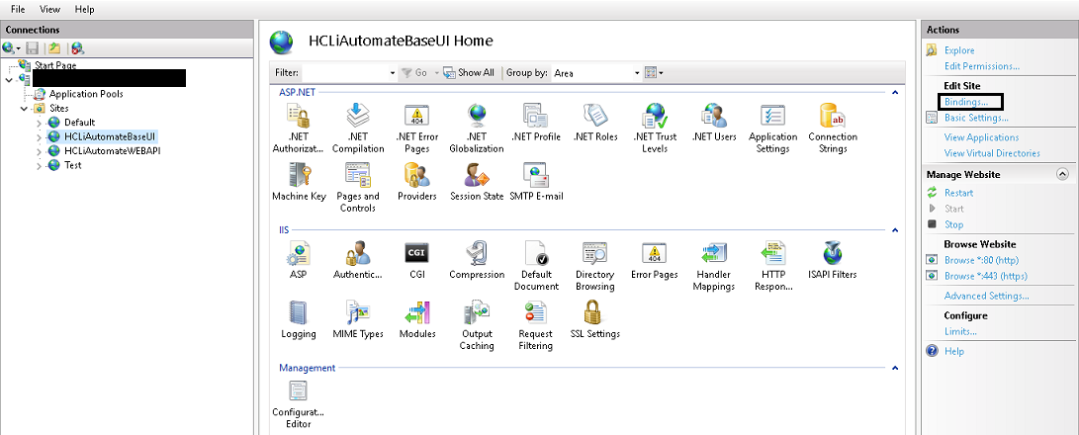Viewport: 1079px width, 435px height.
Task: Open the ISAPI Filters feature
Action: [832, 260]
